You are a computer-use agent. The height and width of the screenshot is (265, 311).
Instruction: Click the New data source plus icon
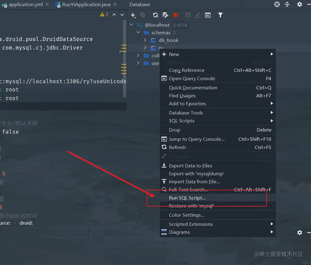133,15
